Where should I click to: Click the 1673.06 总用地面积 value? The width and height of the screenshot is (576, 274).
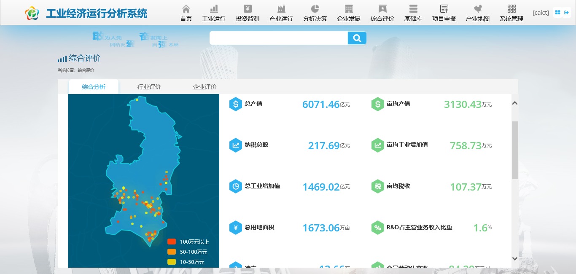click(321, 228)
